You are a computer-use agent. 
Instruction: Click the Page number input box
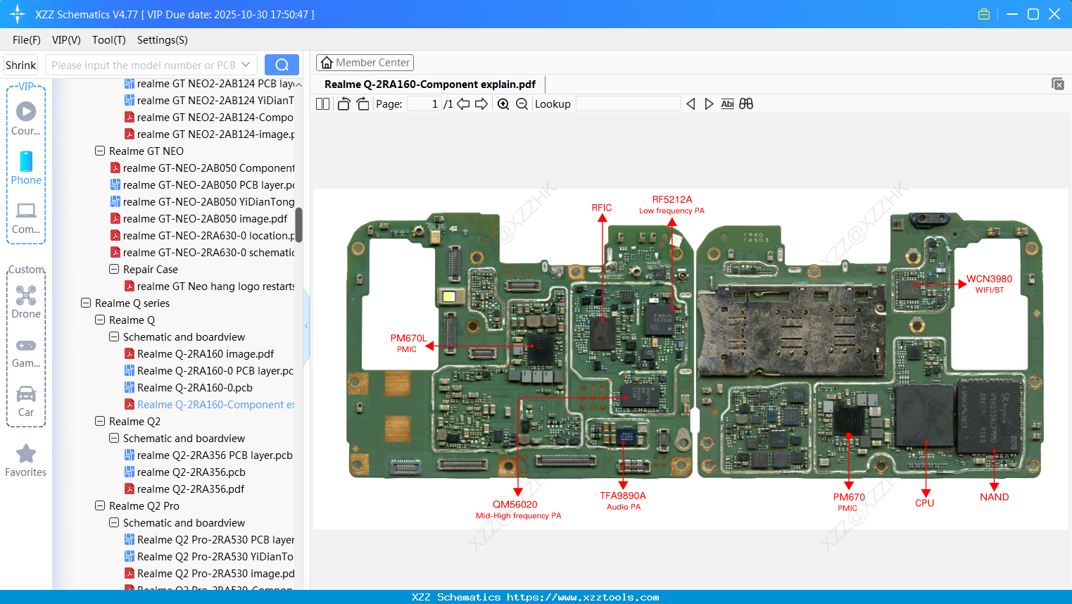tap(424, 104)
